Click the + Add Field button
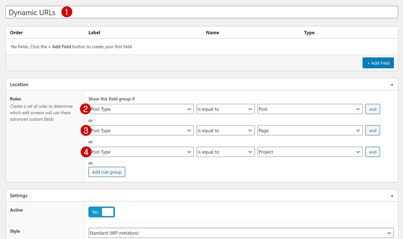Viewport: 403px width, 239px height. (x=378, y=63)
